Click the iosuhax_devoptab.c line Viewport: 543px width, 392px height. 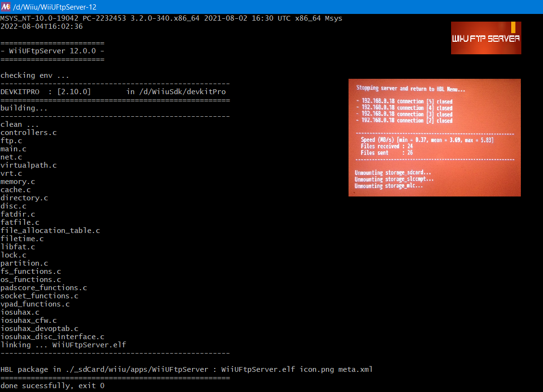(x=39, y=329)
